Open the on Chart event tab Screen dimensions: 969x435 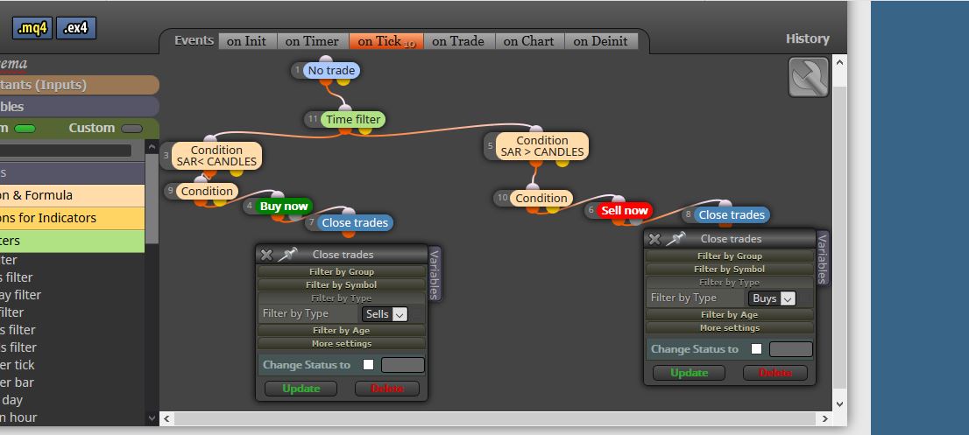(x=529, y=41)
